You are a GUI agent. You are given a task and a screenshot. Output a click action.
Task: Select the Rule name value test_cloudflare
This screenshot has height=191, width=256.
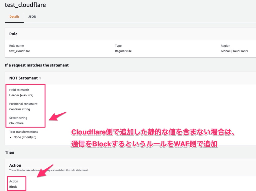[19, 51]
